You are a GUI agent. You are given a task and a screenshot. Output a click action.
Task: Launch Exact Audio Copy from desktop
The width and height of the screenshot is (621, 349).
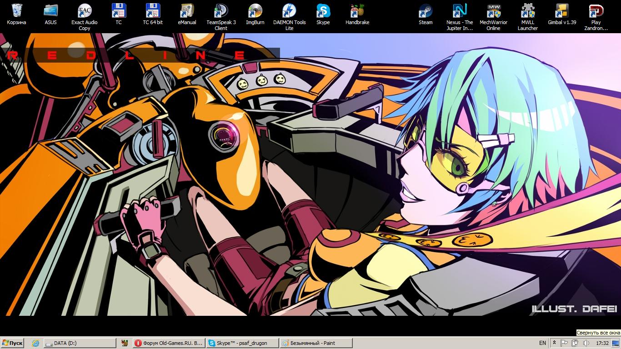point(85,11)
